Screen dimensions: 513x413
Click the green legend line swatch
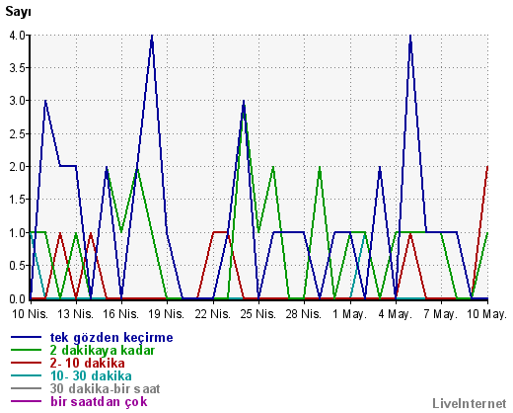tap(27, 350)
